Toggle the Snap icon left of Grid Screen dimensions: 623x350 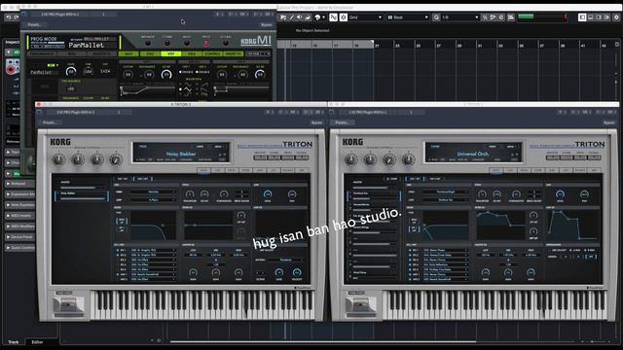coord(333,17)
